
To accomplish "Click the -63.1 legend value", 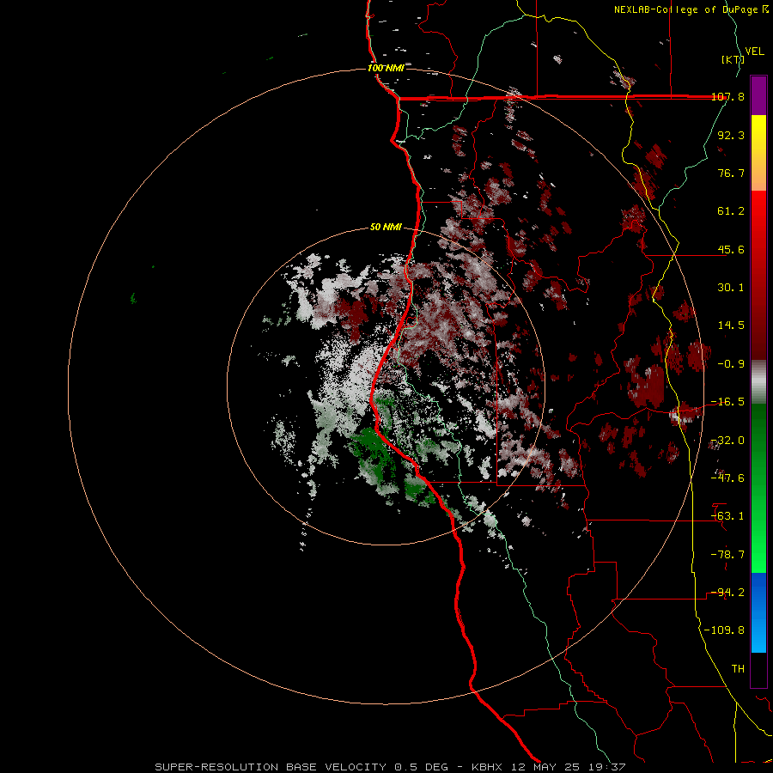I will (727, 516).
